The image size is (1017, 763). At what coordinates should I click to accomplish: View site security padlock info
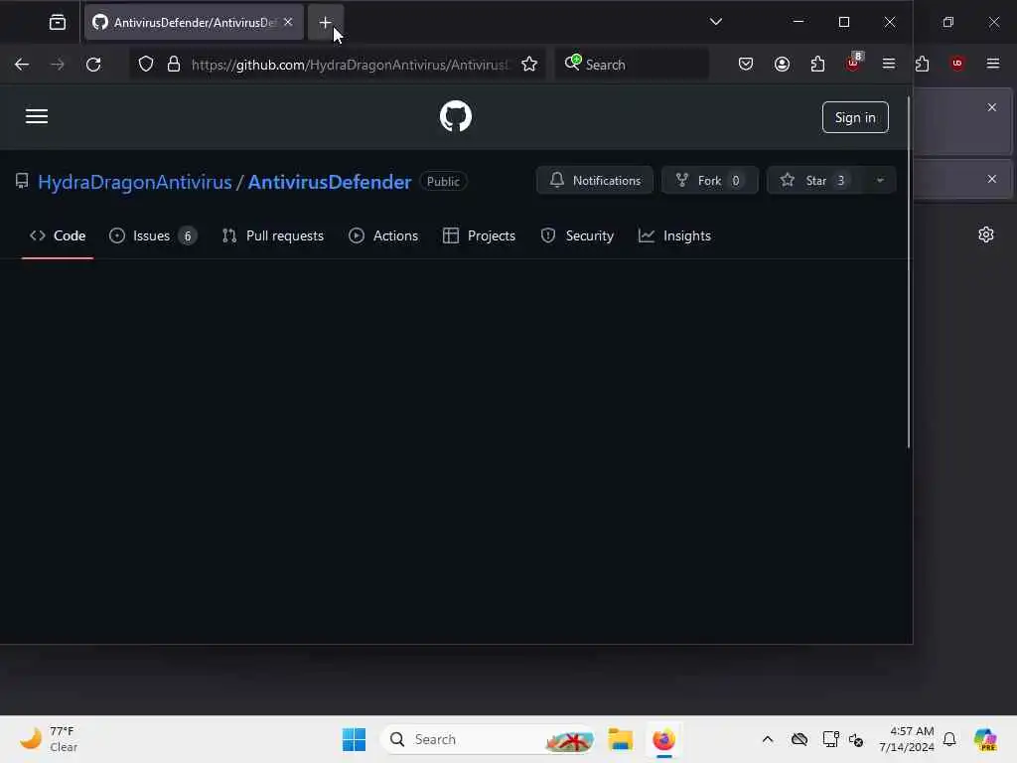coord(173,65)
